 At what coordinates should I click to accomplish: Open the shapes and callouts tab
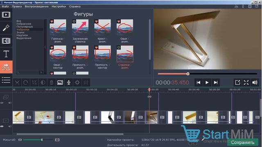[6, 67]
